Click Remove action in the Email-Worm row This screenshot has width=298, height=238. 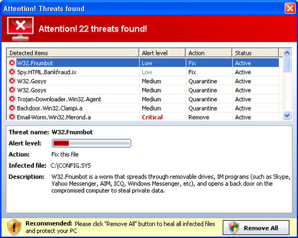[199, 117]
